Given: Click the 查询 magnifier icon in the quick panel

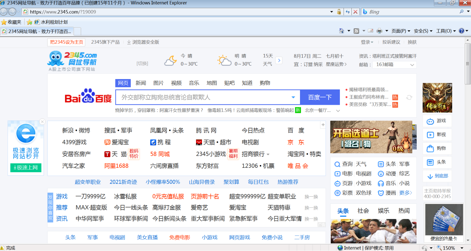Looking at the screenshot, I should 337,164.
